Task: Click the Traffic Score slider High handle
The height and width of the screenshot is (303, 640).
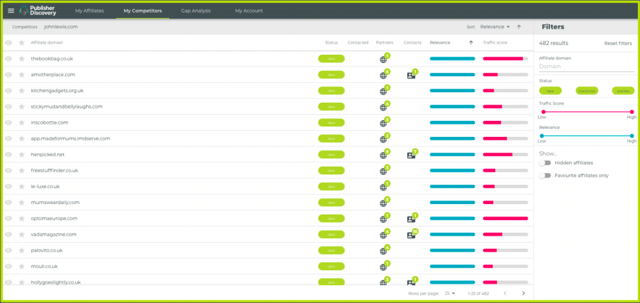Action: tap(632, 112)
